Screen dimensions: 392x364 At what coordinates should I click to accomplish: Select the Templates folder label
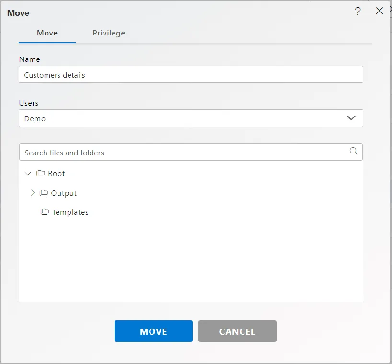(70, 212)
